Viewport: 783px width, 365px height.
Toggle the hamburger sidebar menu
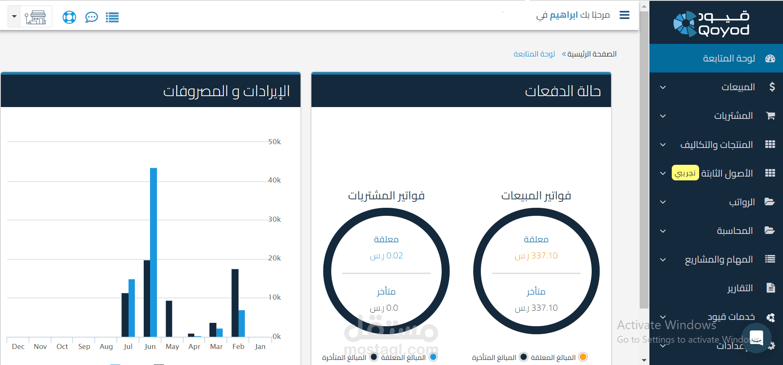click(x=625, y=15)
